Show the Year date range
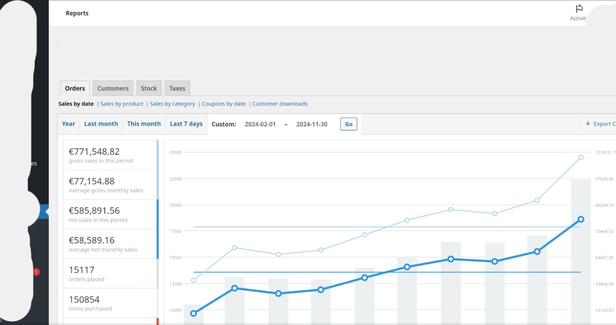This screenshot has width=616, height=325. click(68, 124)
